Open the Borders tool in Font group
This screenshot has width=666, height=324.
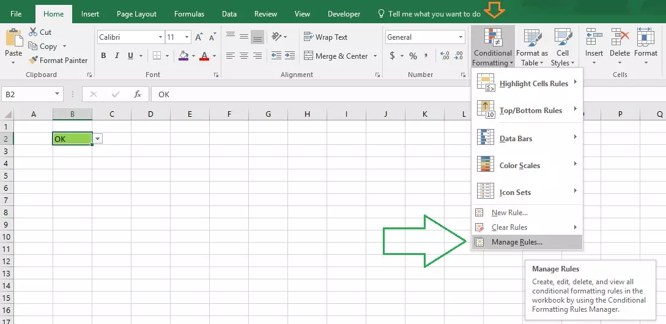click(158, 56)
